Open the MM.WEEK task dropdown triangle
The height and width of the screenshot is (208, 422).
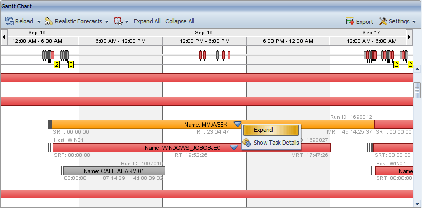237,124
